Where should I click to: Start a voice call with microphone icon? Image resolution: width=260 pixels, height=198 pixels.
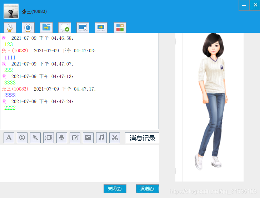click(10, 28)
